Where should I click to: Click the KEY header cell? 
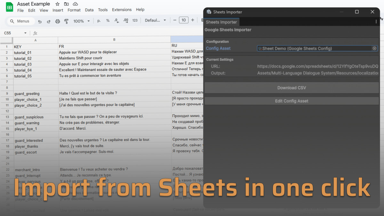click(x=36, y=46)
